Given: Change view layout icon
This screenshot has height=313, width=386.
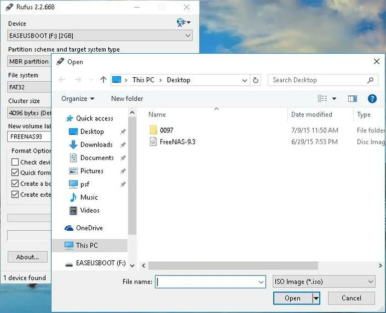Looking at the screenshot, I should pyautogui.click(x=322, y=98).
